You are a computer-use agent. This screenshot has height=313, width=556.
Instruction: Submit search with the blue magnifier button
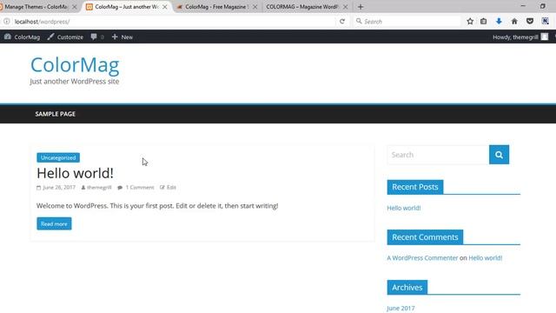coord(499,155)
